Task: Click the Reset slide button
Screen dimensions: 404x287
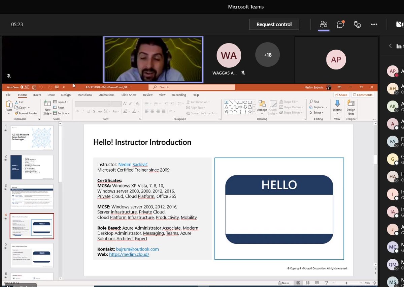Action: (x=59, y=108)
